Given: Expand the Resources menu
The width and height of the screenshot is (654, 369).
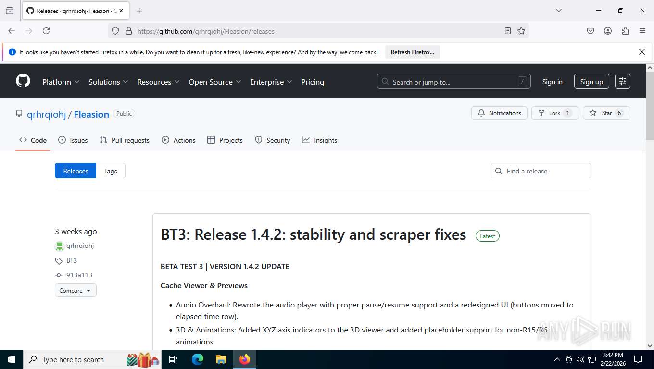Looking at the screenshot, I should (158, 82).
